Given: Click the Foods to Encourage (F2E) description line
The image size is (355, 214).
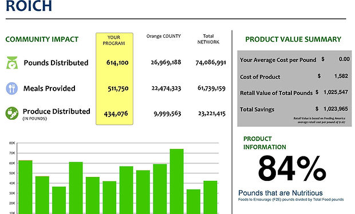Looking at the screenshot, I should [291, 200].
